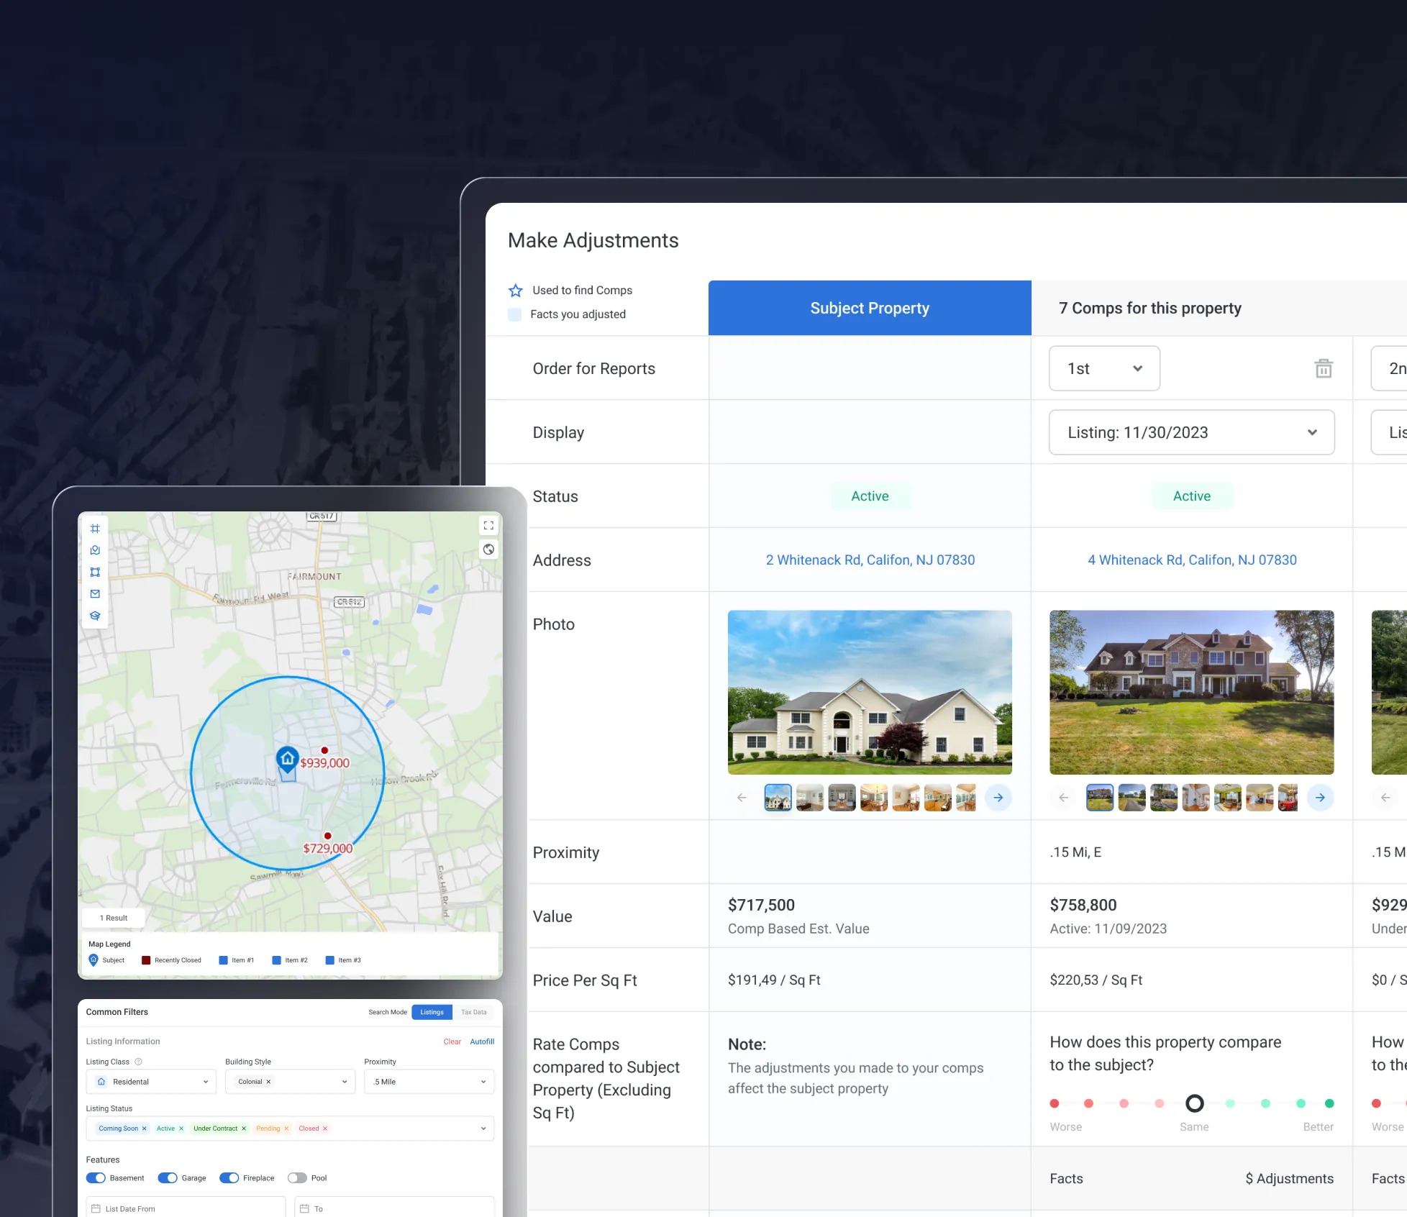The width and height of the screenshot is (1407, 1217).
Task: Click the second photo thumbnail of the comp
Action: tap(1131, 797)
